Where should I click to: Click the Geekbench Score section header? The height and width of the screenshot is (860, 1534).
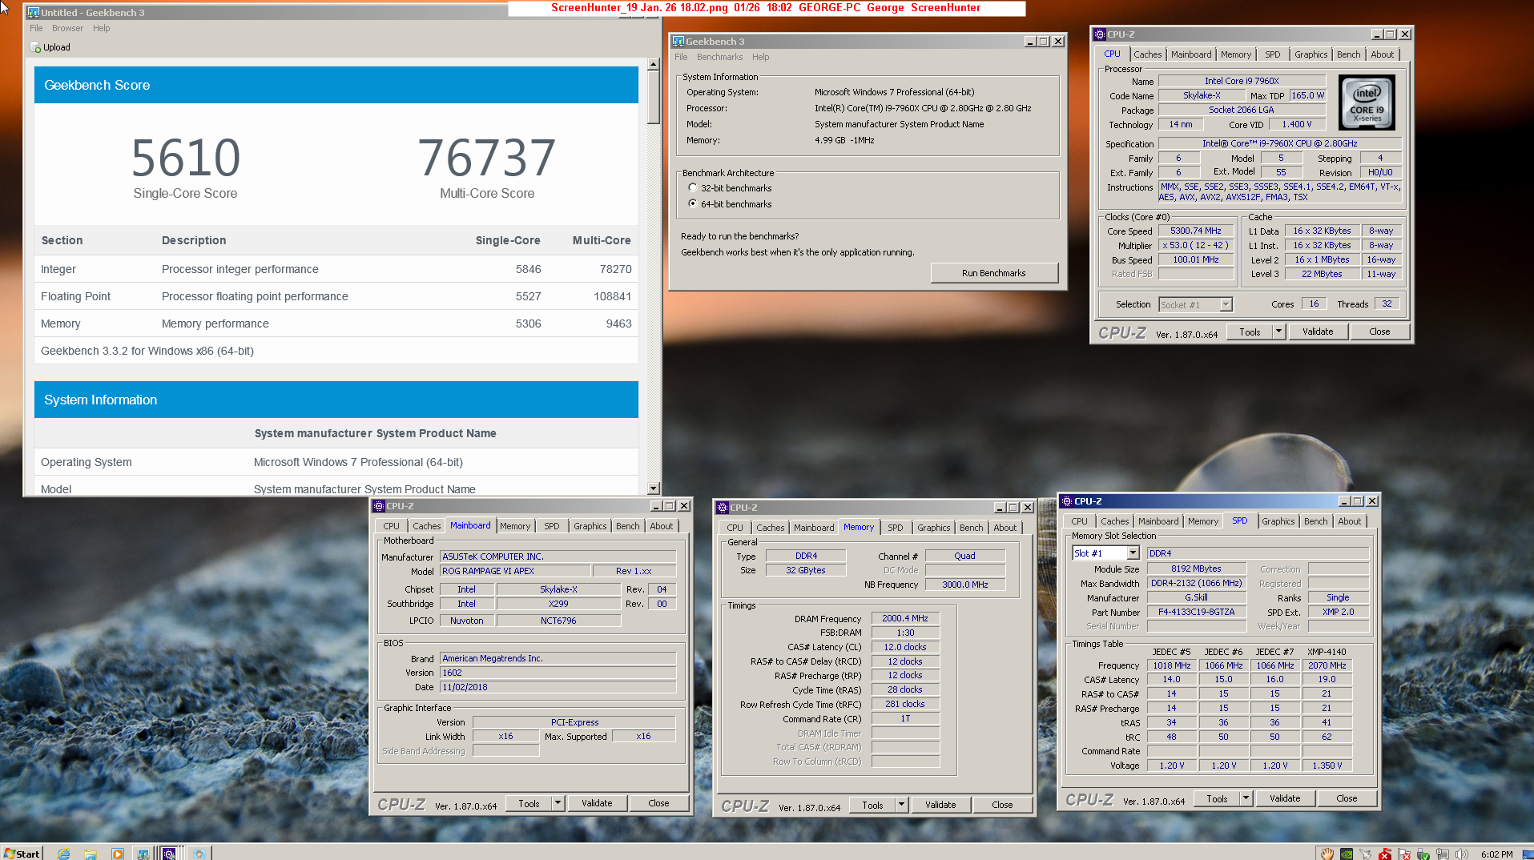tap(336, 85)
